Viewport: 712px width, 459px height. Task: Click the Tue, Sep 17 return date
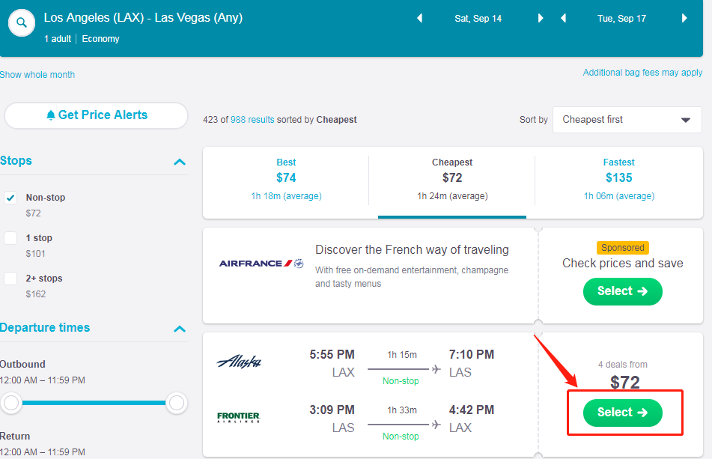pyautogui.click(x=621, y=19)
